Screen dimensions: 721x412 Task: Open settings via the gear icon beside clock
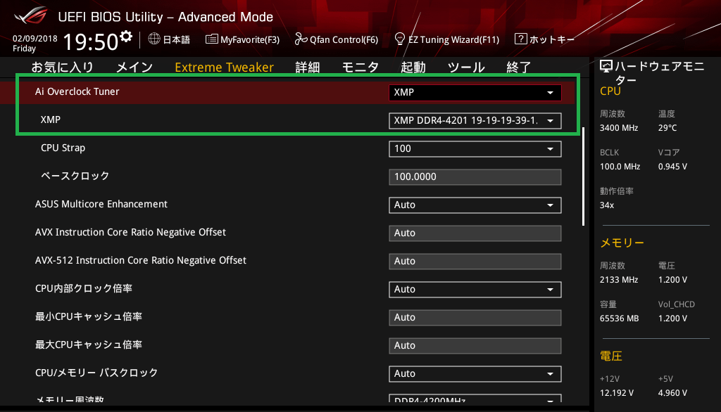point(126,37)
